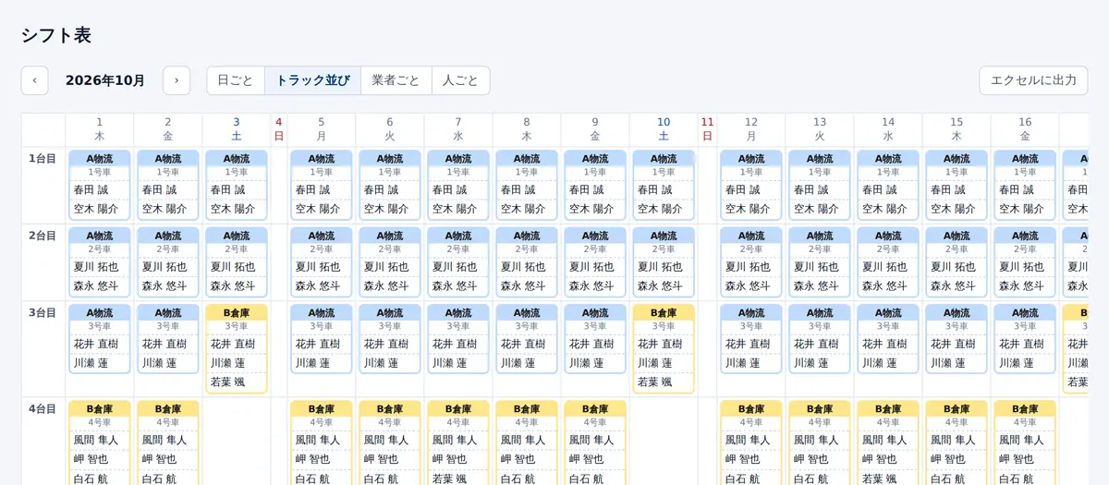
Task: Click the 3台目 row label
Action: pos(43,313)
